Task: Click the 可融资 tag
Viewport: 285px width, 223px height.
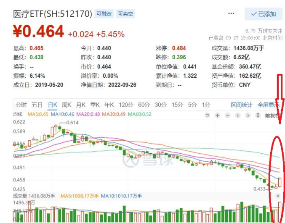Action: coord(104,14)
